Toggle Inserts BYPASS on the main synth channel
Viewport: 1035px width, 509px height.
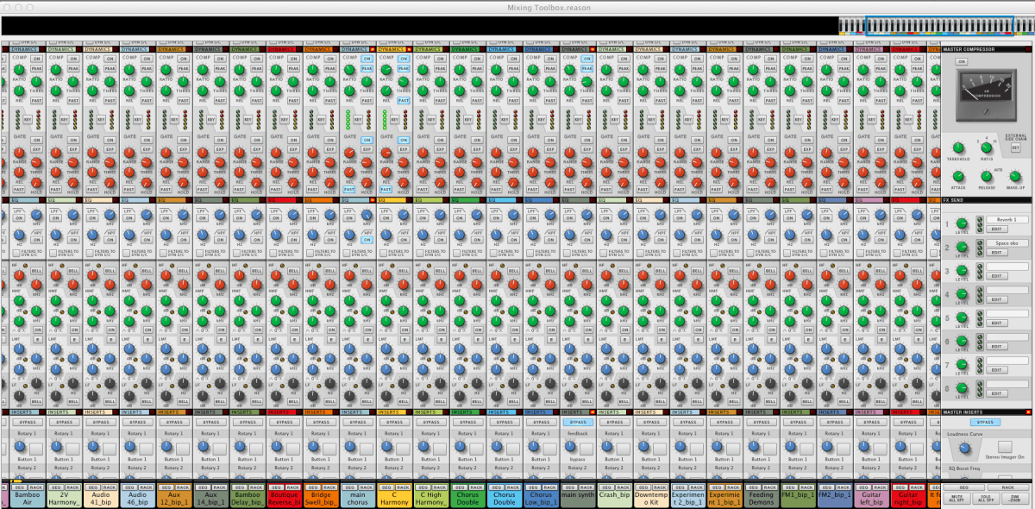pos(579,423)
